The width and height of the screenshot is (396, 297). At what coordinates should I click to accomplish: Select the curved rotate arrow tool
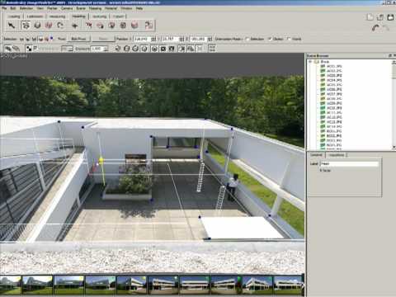click(x=60, y=26)
